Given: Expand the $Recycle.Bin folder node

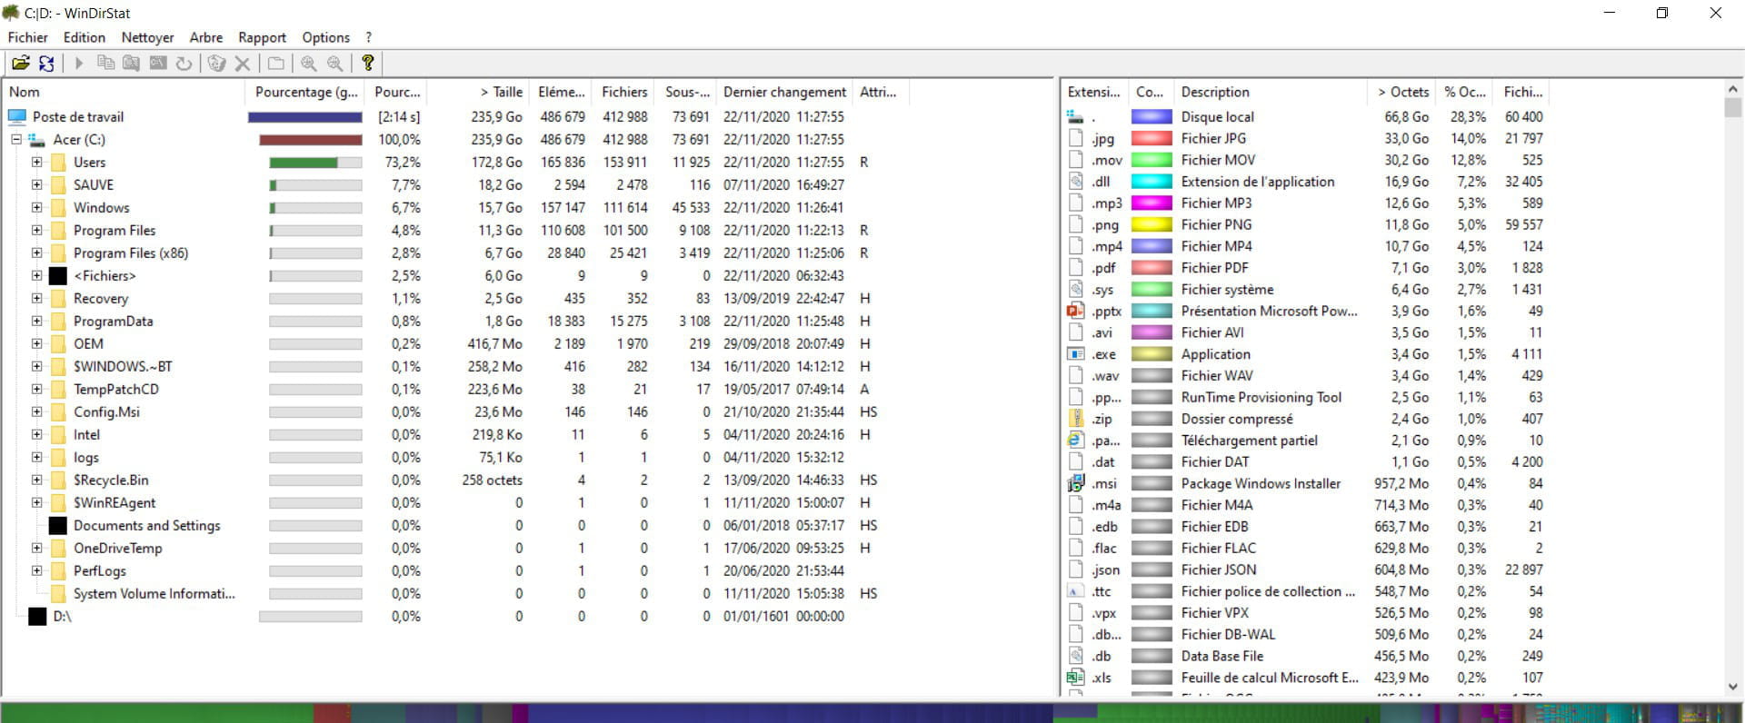Looking at the screenshot, I should [x=36, y=480].
